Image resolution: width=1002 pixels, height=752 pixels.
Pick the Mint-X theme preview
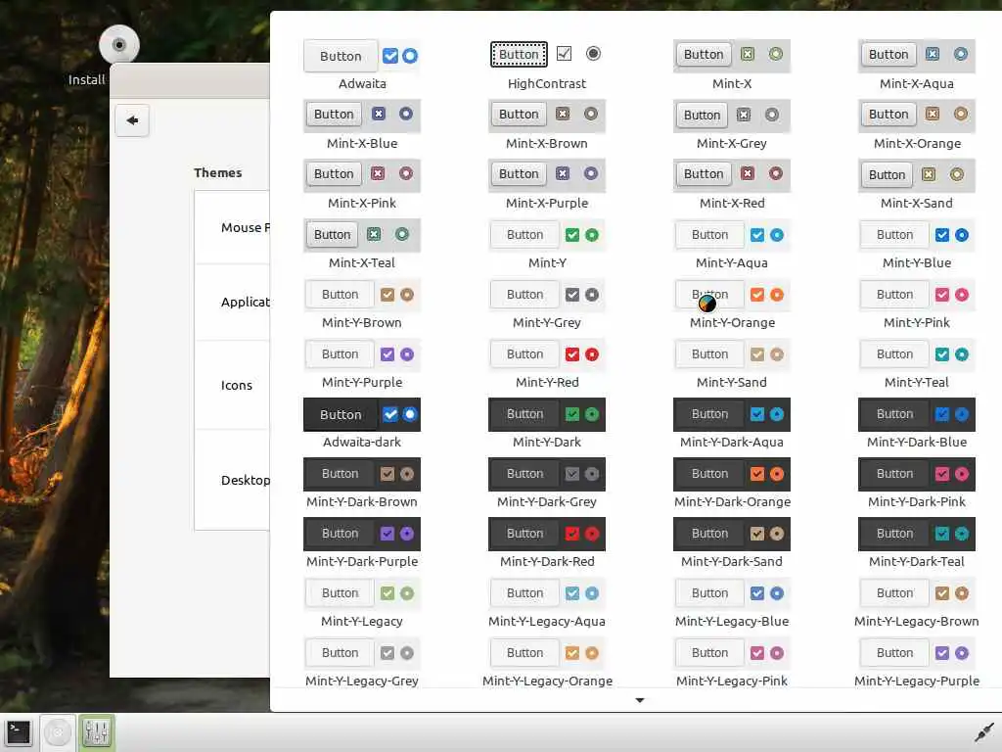732,55
